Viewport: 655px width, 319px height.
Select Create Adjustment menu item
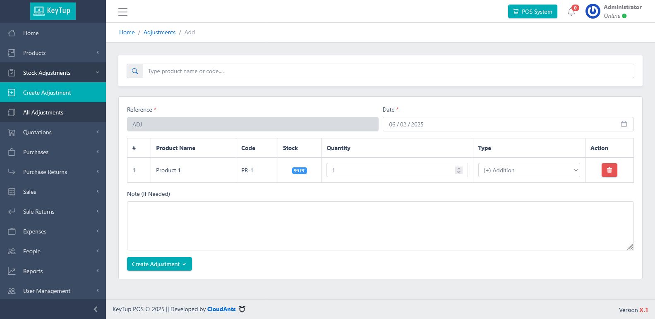tap(53, 93)
